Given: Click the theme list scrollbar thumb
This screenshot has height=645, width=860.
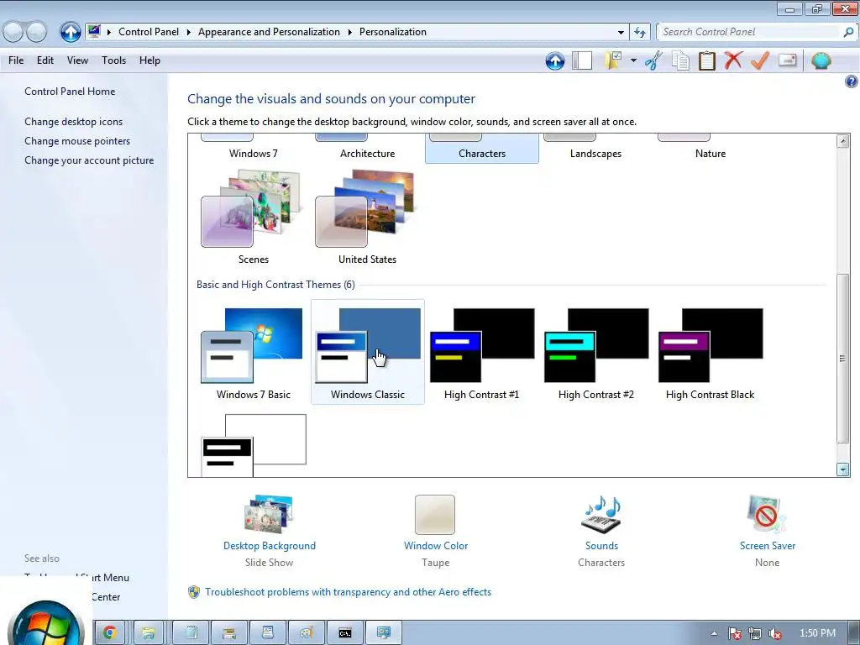Looking at the screenshot, I should pyautogui.click(x=843, y=359).
